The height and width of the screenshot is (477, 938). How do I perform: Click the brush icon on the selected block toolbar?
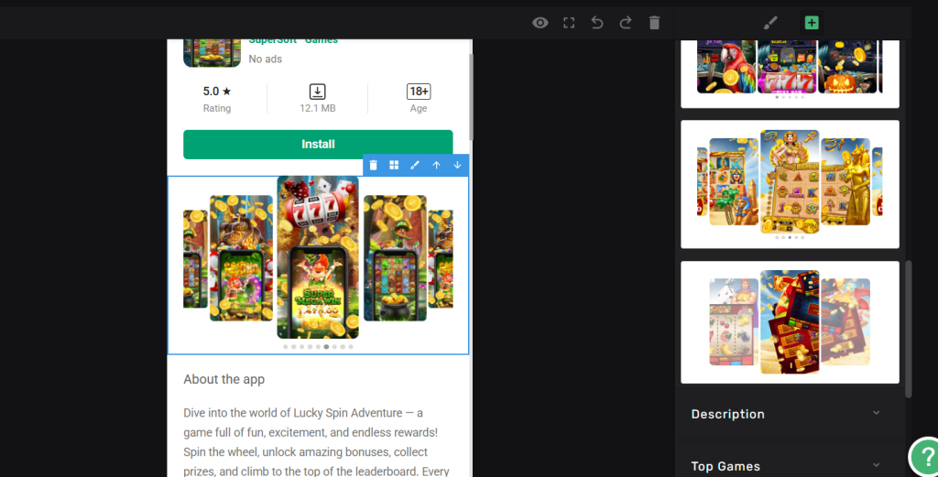coord(415,165)
